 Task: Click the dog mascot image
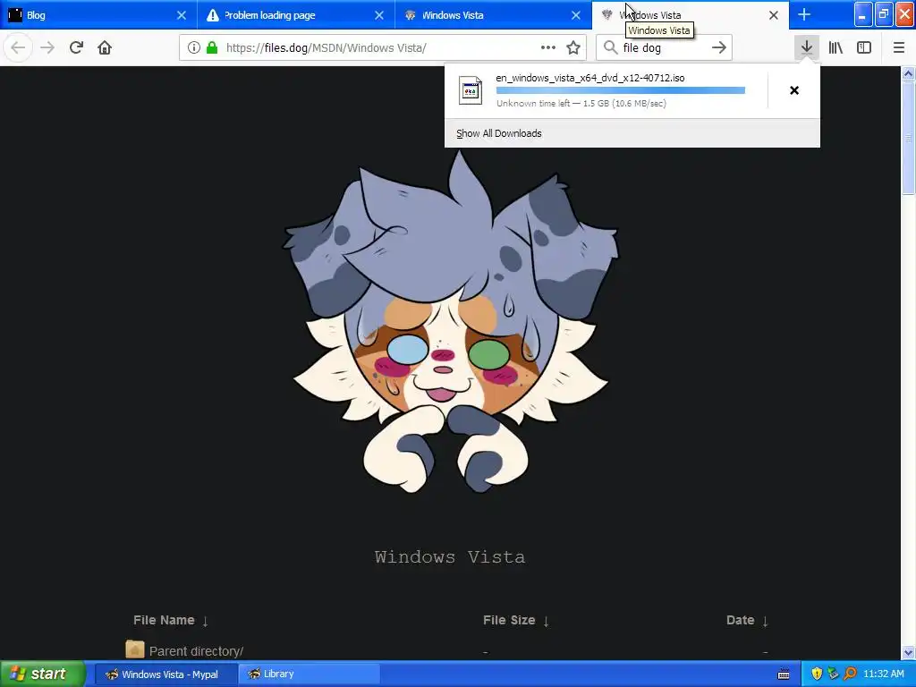pos(450,321)
